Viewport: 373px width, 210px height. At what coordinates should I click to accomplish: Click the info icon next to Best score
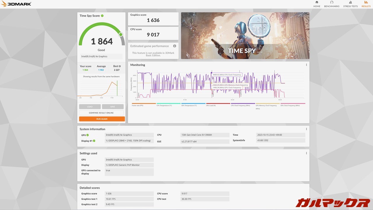click(120, 66)
